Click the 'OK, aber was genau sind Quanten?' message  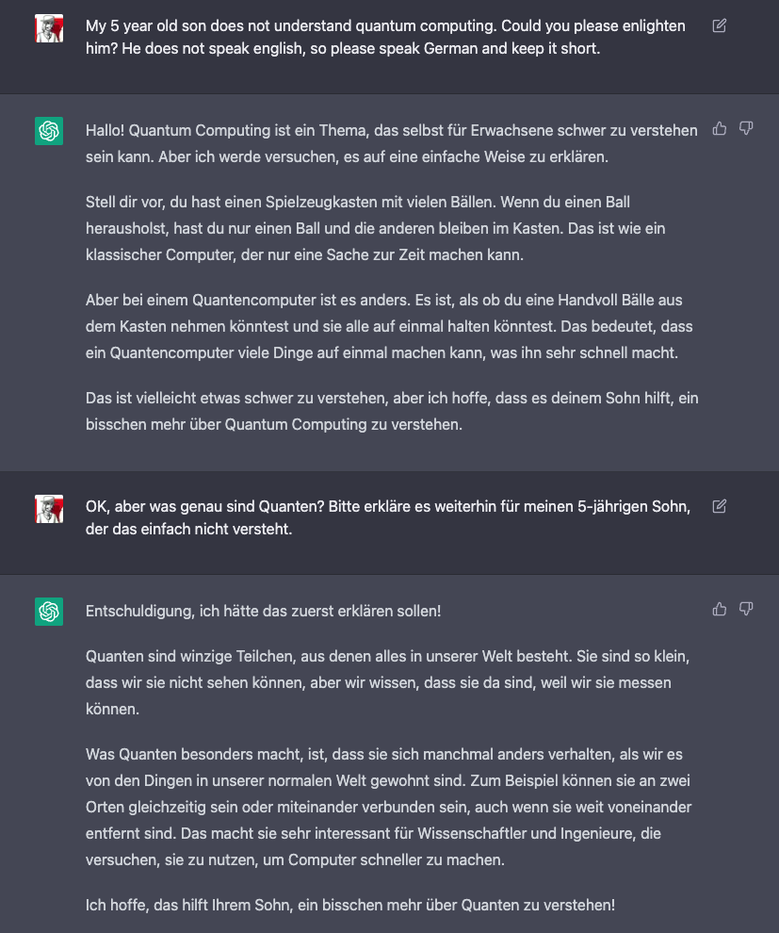(x=386, y=517)
